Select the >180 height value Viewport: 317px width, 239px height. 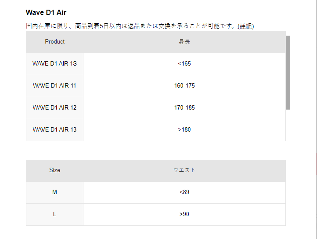pos(184,130)
